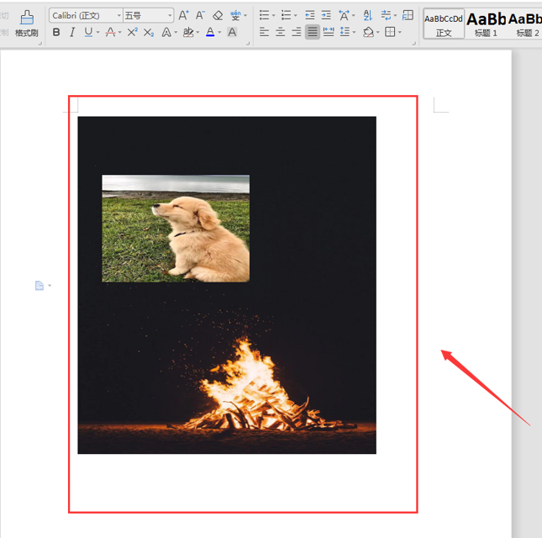Screen dimensions: 542x538
Task: Click the numbered list icon
Action: click(287, 15)
